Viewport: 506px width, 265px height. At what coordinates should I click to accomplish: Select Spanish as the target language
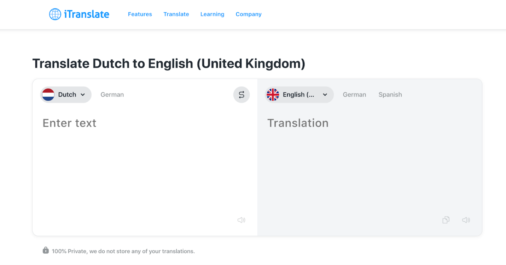[x=390, y=95]
